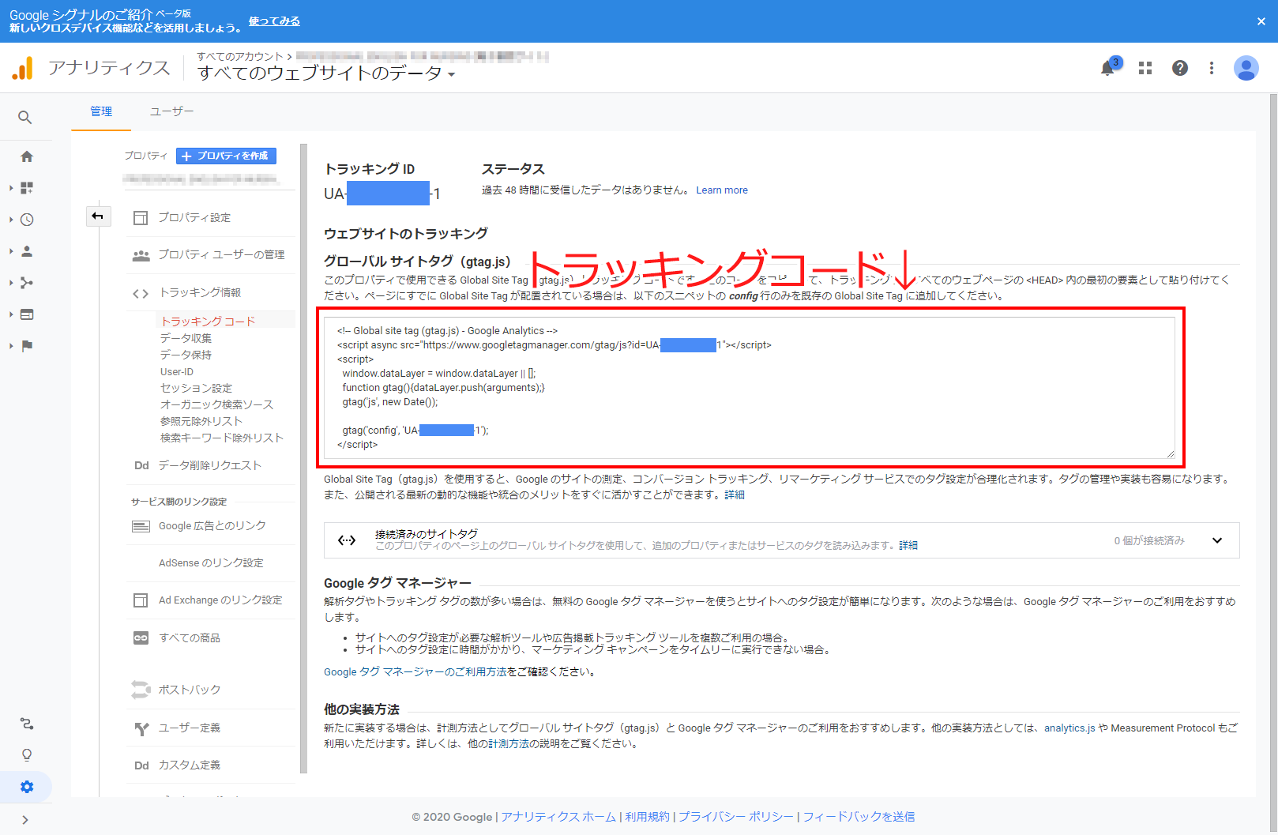Open the search icon in left sidebar
Screen dimensions: 1278x835
pos(25,118)
